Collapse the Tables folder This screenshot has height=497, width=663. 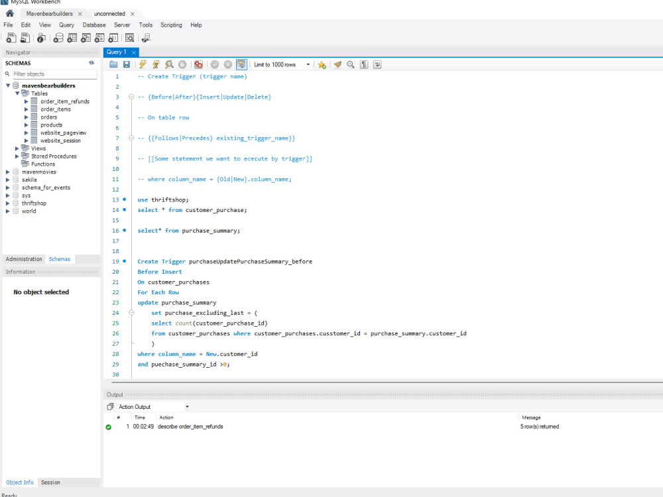pyautogui.click(x=17, y=93)
